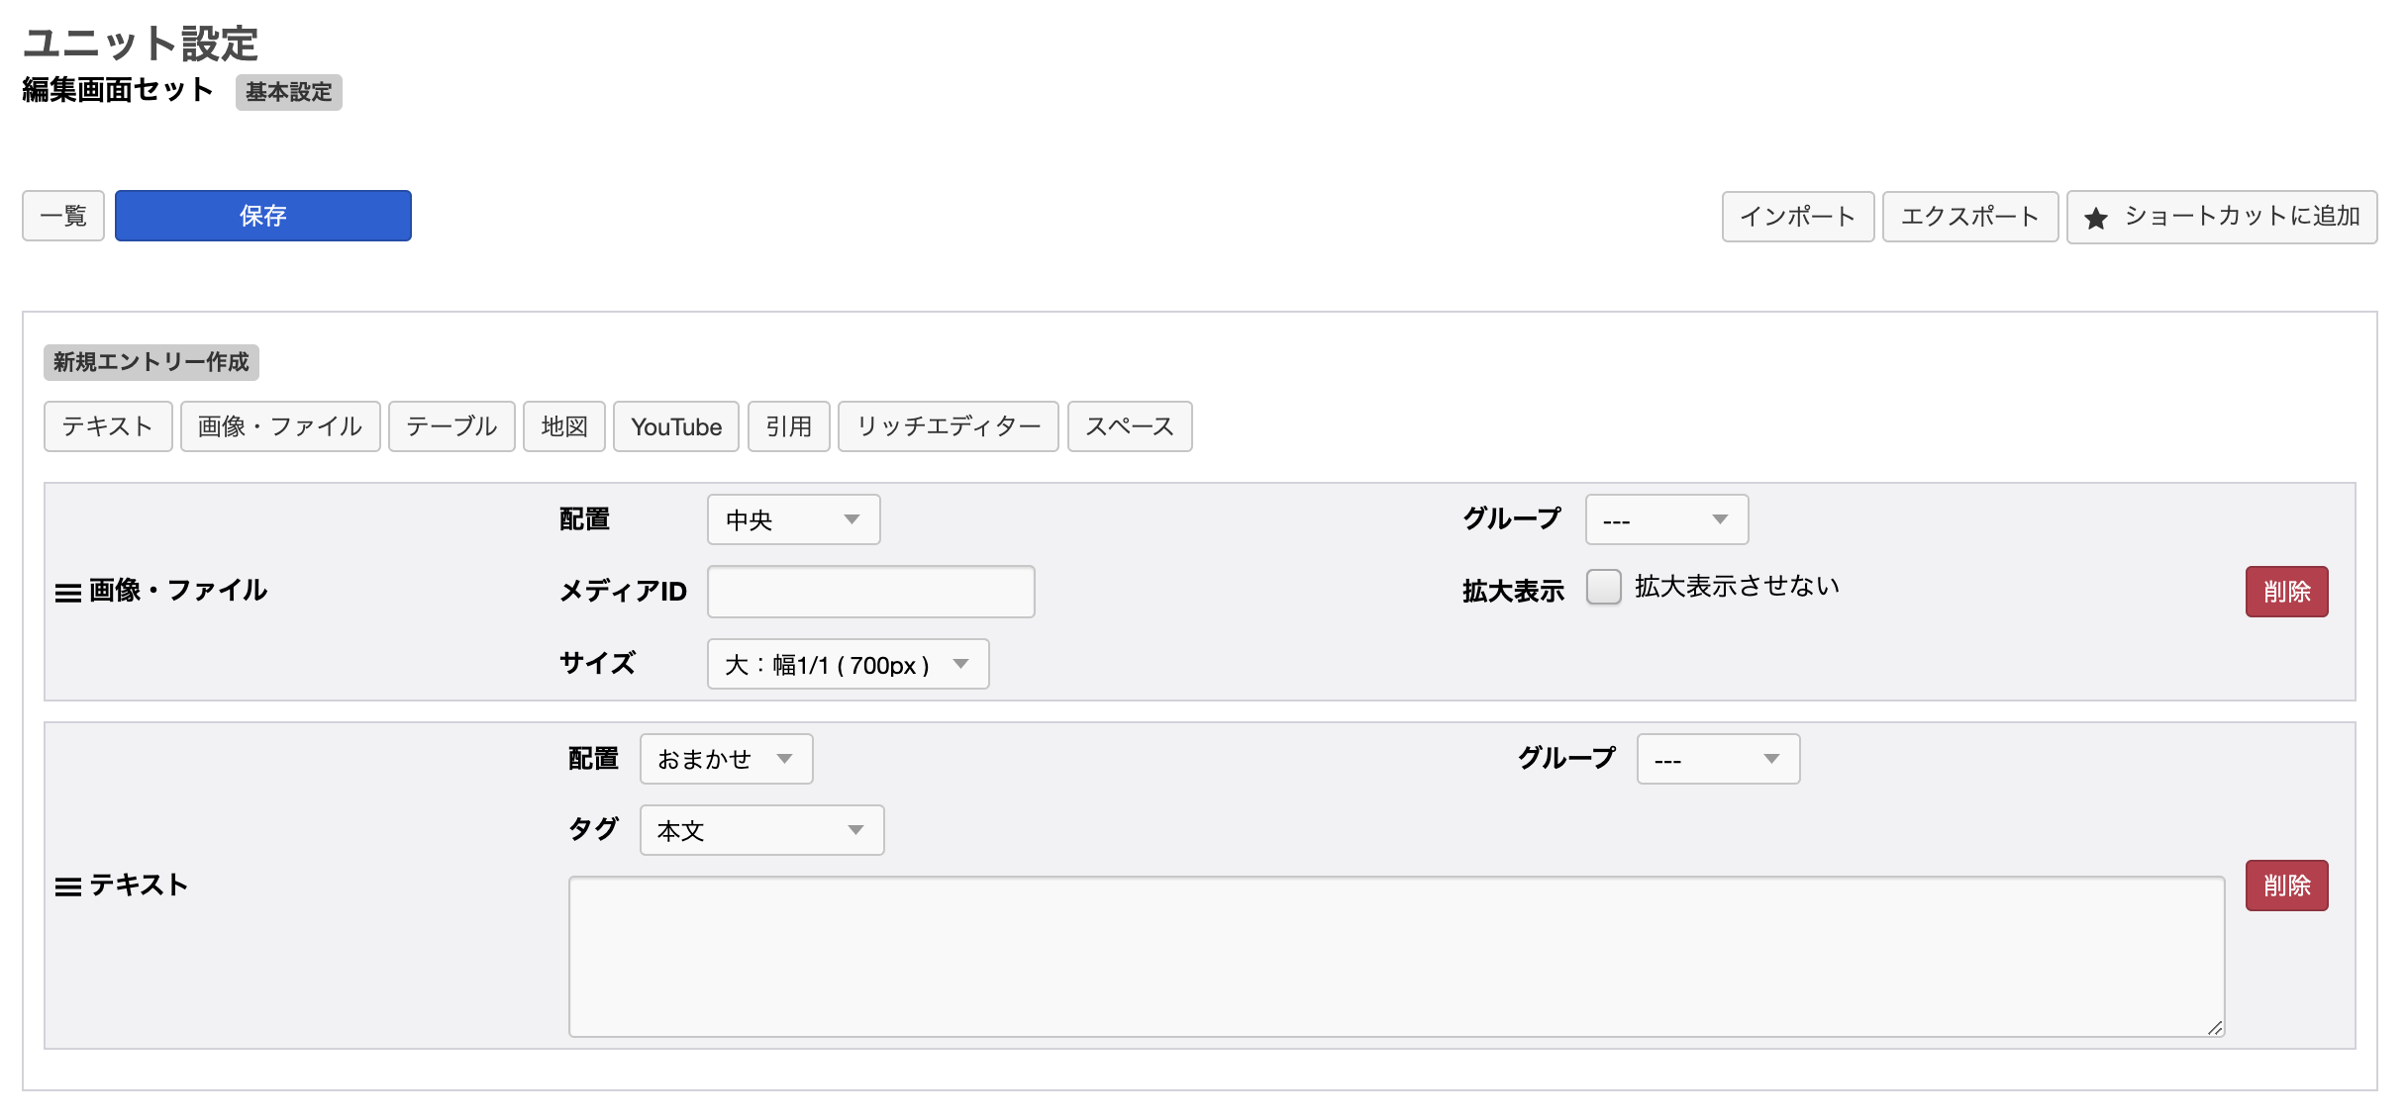The height and width of the screenshot is (1120, 2408).
Task: Click the 基本設定 label badge
Action: tap(289, 92)
